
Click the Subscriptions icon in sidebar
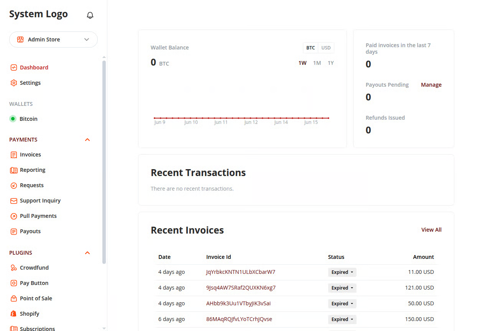click(14, 329)
